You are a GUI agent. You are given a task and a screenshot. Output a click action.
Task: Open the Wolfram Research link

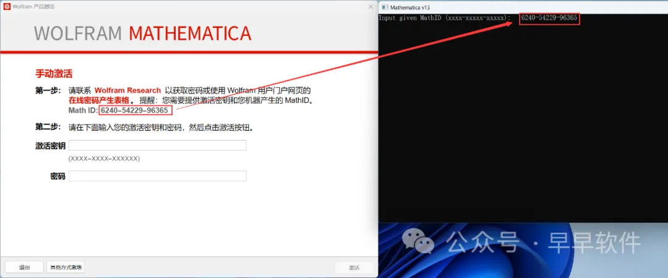pyautogui.click(x=128, y=90)
